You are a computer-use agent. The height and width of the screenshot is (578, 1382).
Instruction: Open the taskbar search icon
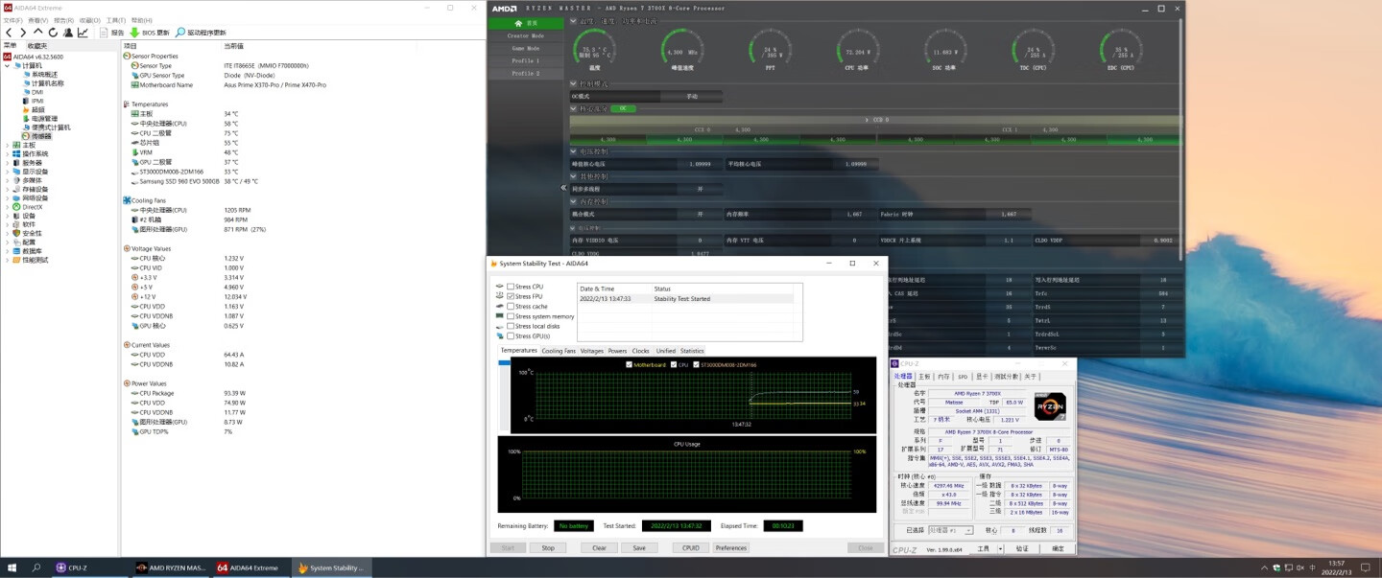(36, 567)
